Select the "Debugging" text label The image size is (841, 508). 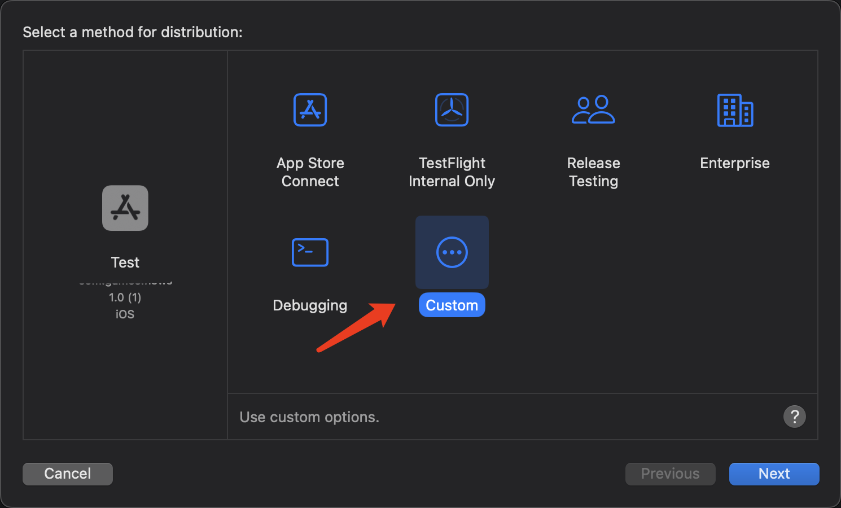(x=310, y=305)
